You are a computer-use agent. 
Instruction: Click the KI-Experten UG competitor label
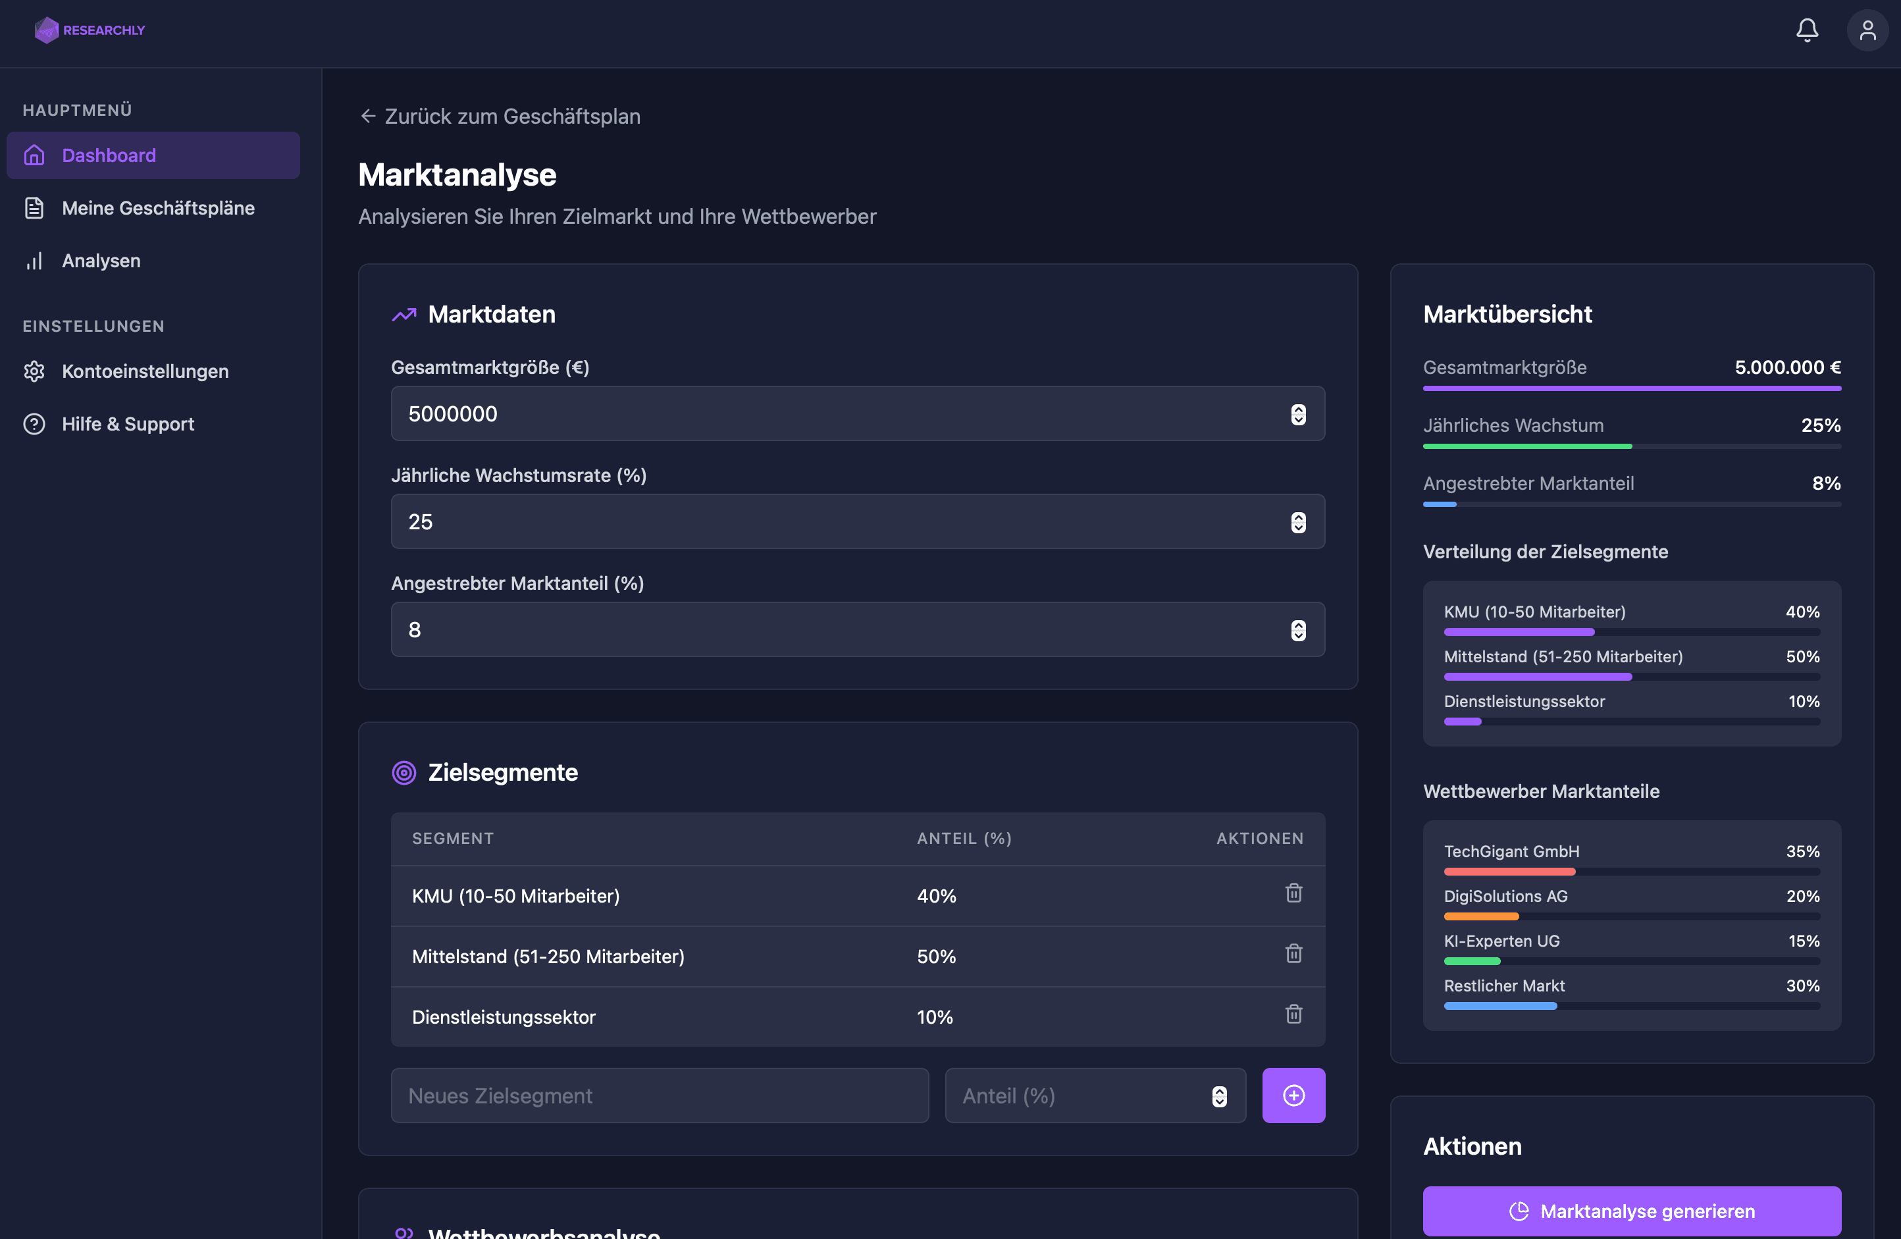point(1501,941)
